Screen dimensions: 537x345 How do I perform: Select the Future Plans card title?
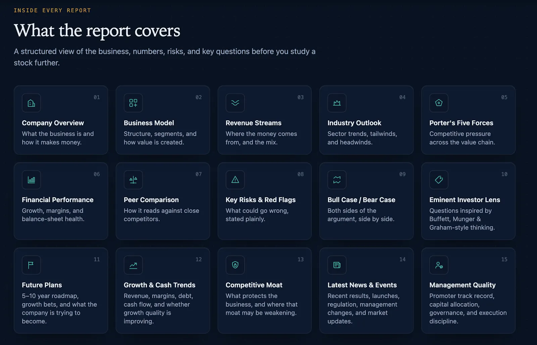(x=42, y=285)
